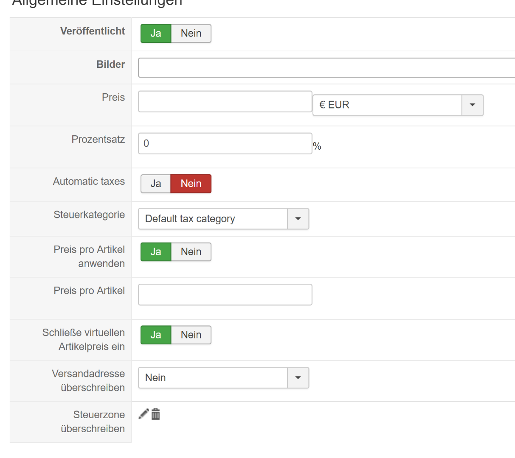The image size is (515, 458).
Task: Choose Ja for Preis pro Artikel anwenden
Action: (156, 252)
